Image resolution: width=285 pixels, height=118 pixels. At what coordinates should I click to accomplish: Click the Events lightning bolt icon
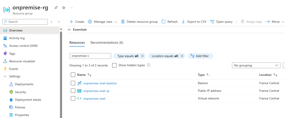click(x=5, y=69)
